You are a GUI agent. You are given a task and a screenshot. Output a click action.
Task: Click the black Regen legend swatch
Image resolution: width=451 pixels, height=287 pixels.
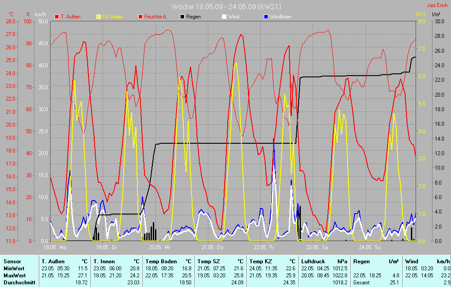182,17
